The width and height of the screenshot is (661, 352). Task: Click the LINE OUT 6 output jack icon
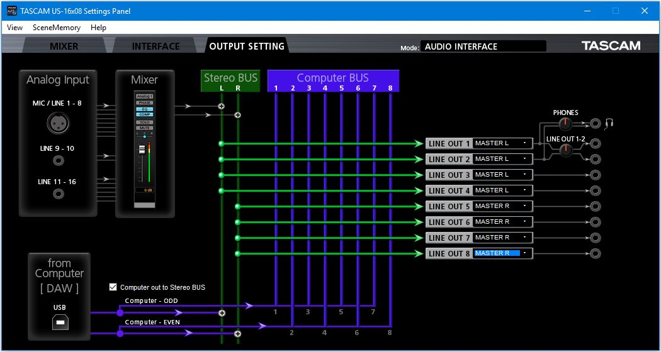[596, 222]
